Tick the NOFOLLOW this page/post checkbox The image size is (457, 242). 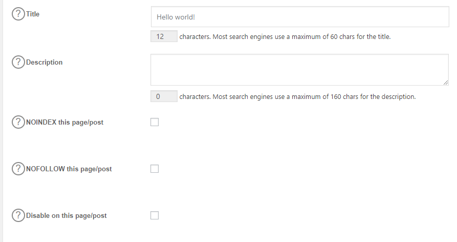coord(155,169)
